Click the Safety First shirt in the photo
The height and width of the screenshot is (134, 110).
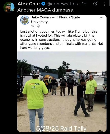coord(35,94)
